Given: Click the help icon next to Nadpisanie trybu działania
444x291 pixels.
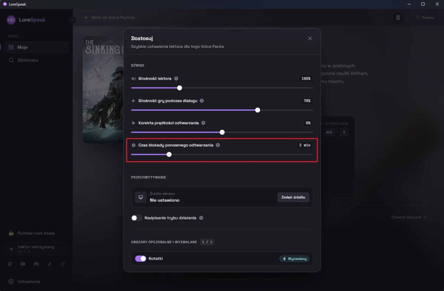Looking at the screenshot, I should (201, 218).
